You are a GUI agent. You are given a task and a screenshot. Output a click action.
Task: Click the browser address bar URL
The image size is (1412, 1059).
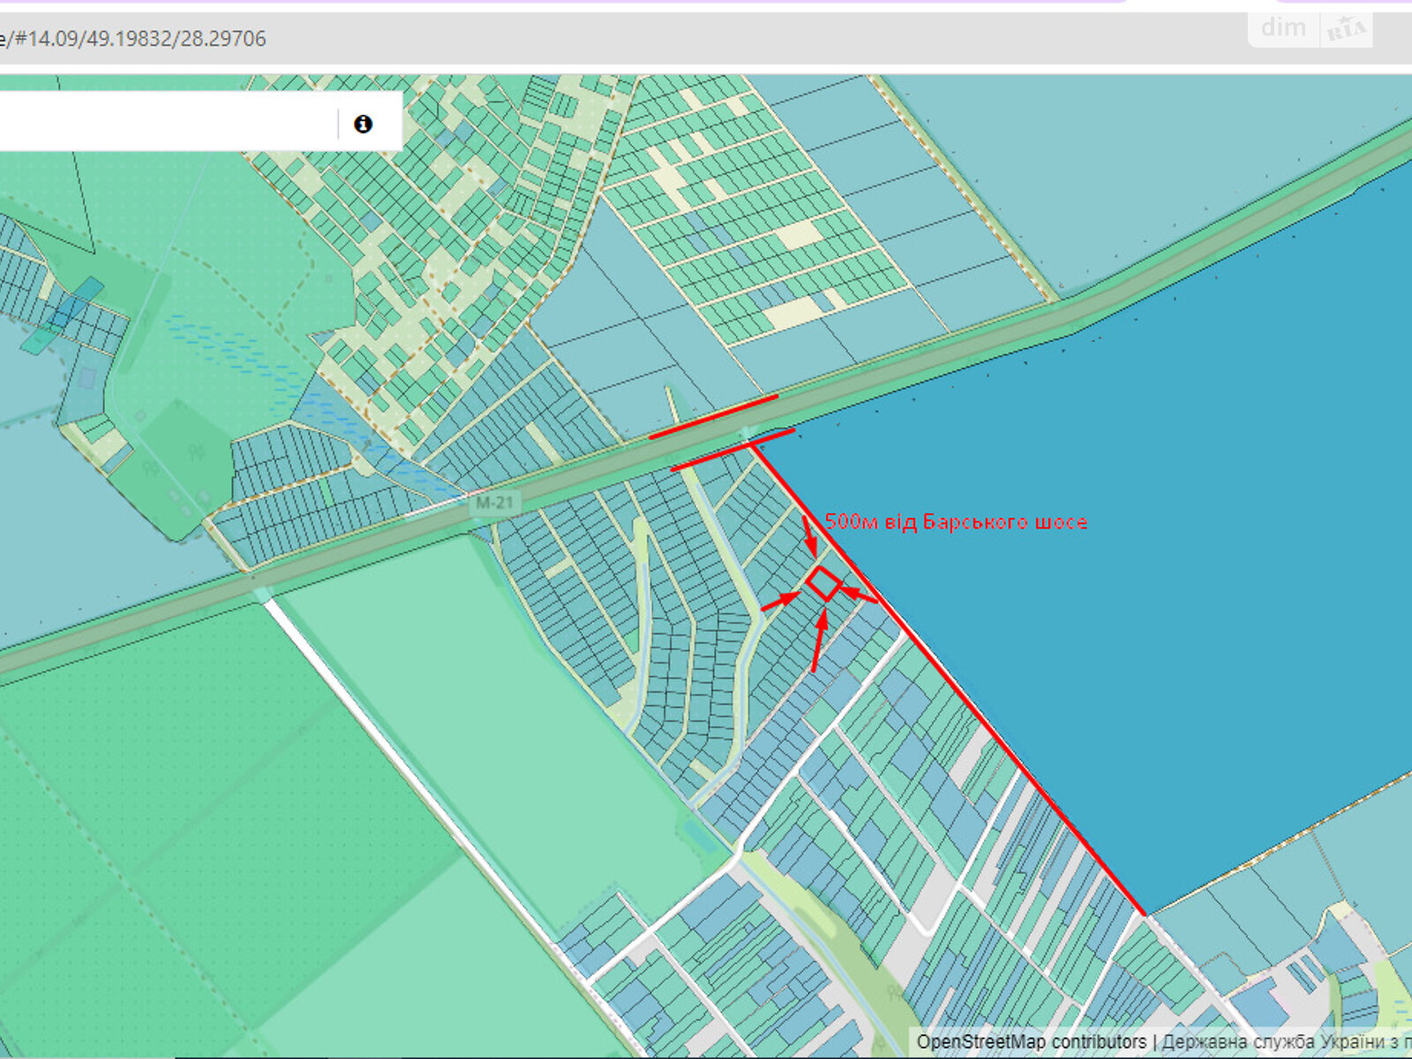click(x=132, y=39)
